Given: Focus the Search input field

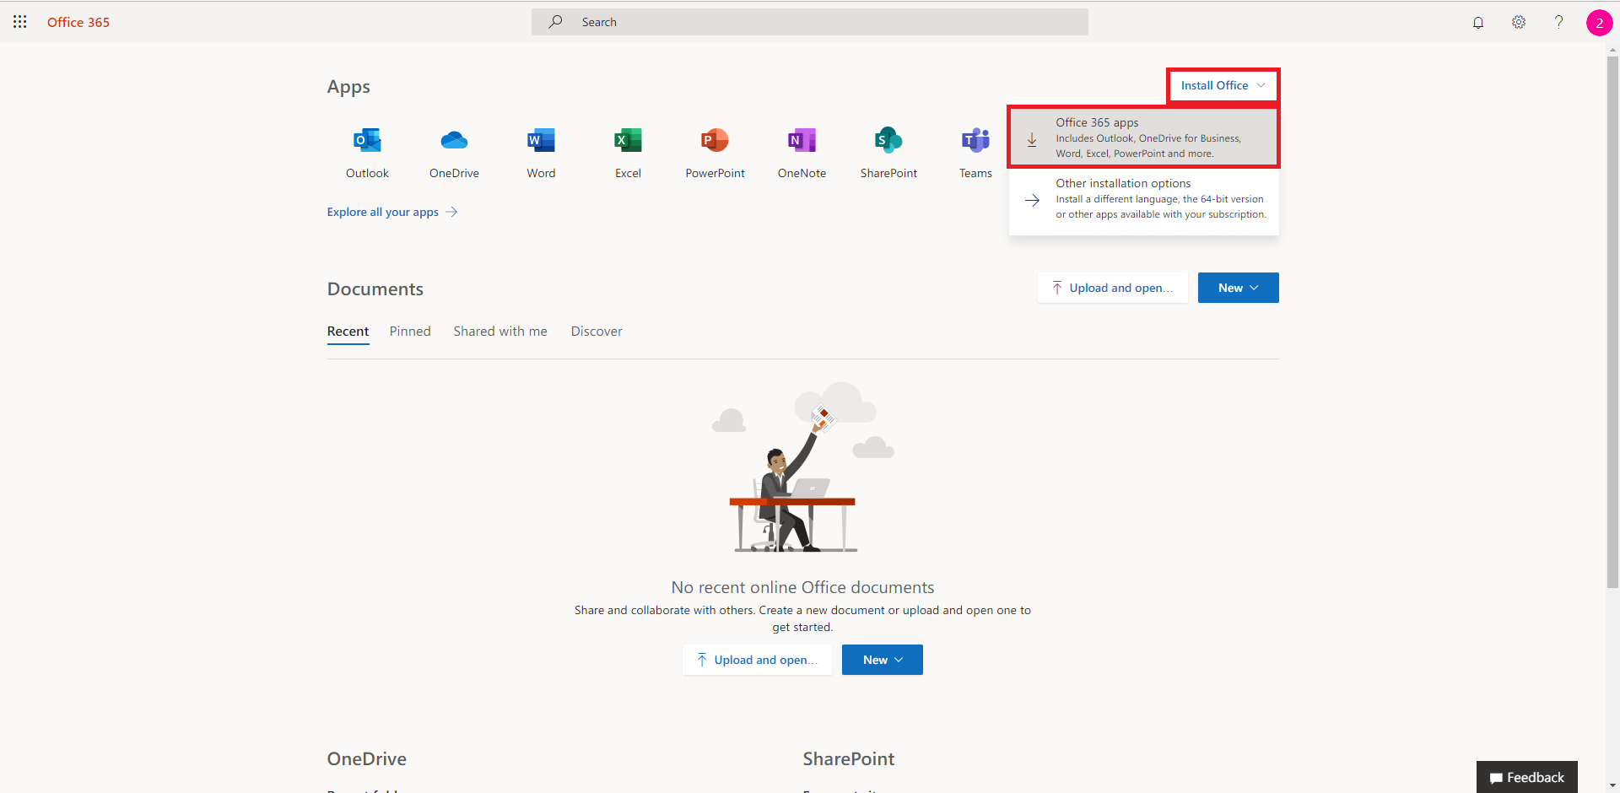Looking at the screenshot, I should 810,22.
